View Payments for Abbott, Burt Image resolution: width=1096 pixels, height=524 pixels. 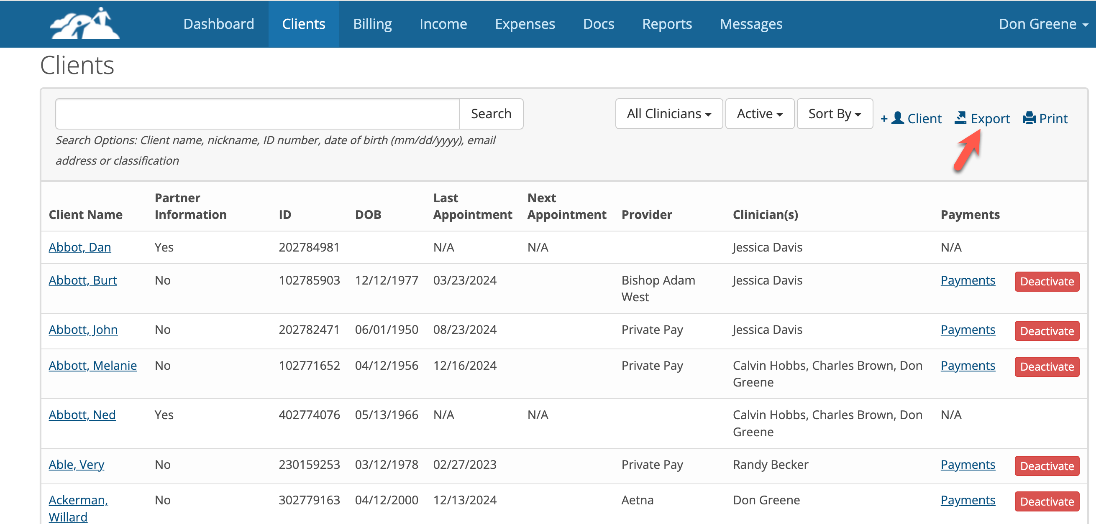point(968,280)
